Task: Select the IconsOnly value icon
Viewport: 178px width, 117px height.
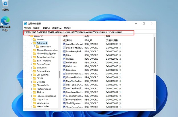Action: pos(64,70)
